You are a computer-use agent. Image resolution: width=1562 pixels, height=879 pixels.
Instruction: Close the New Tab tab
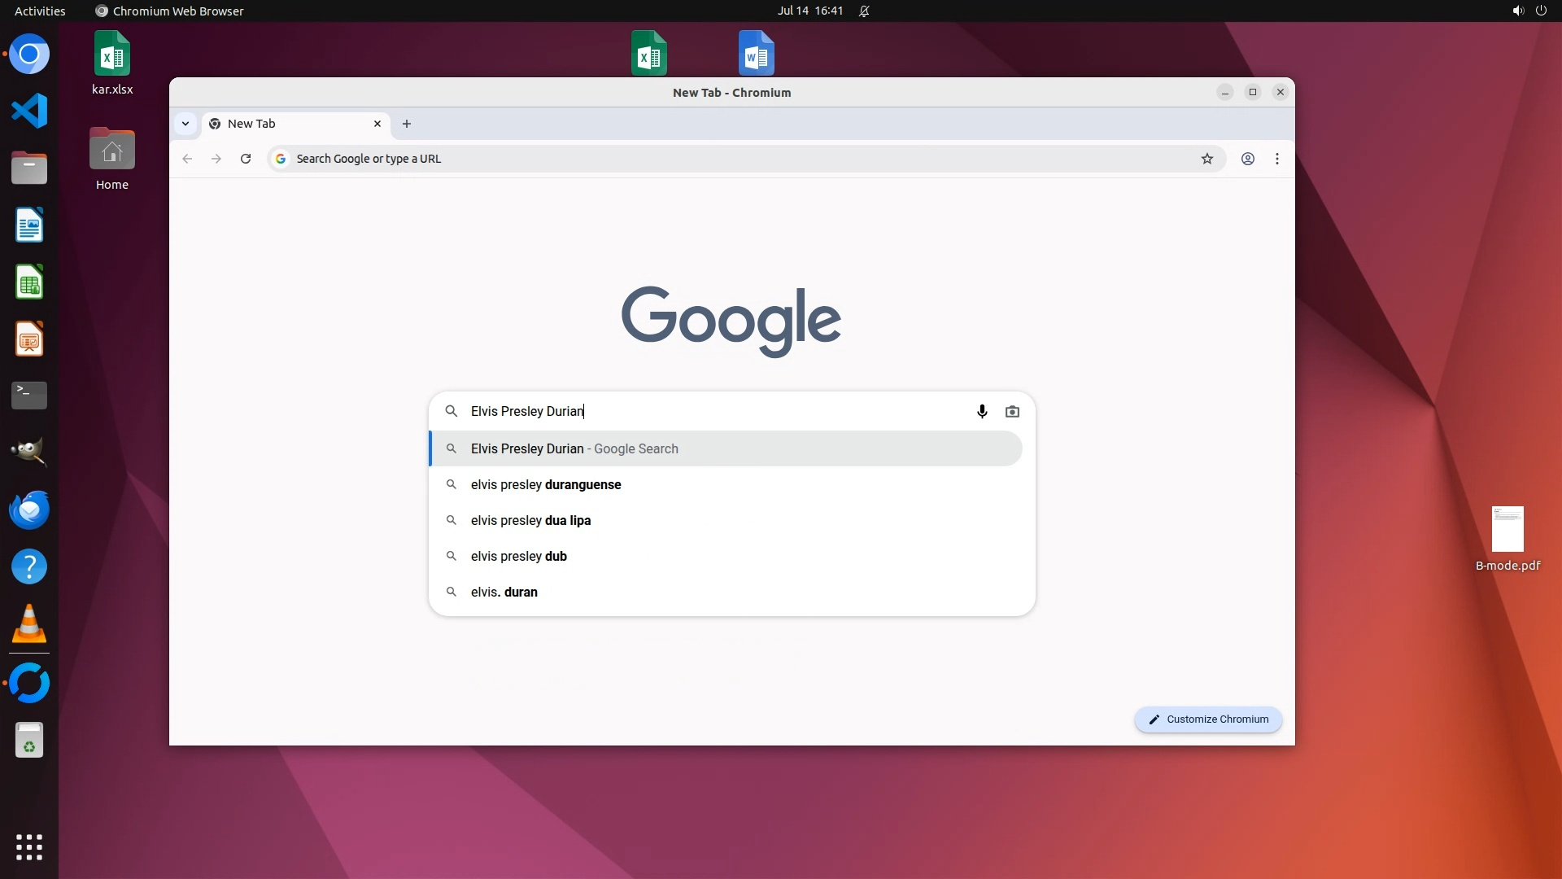click(377, 124)
